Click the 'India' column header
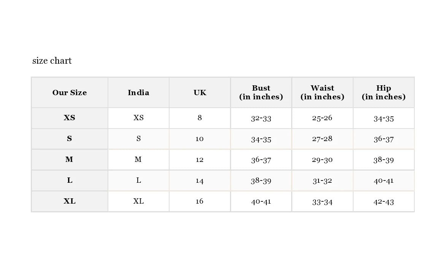 (138, 93)
